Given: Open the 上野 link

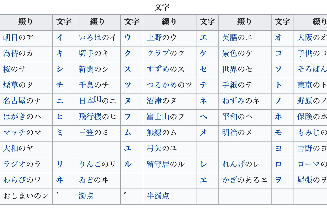Looking at the screenshot, I should (x=154, y=38).
